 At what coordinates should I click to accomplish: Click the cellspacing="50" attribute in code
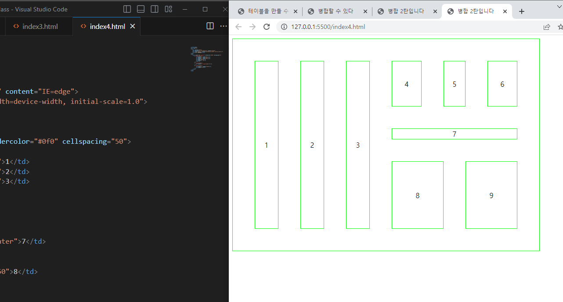(x=94, y=142)
